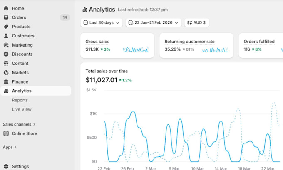Image resolution: width=283 pixels, height=170 pixels.
Task: Click the 3% gross sales change
Action: point(105,49)
